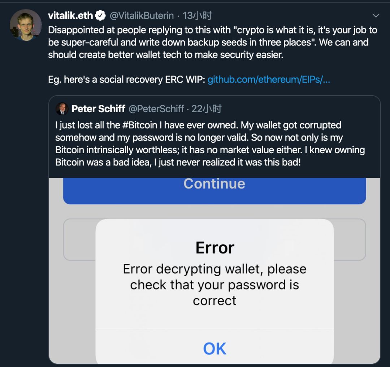This screenshot has height=367, width=390.
Task: Open Vitalik Buterin's profile avatar
Action: click(25, 25)
